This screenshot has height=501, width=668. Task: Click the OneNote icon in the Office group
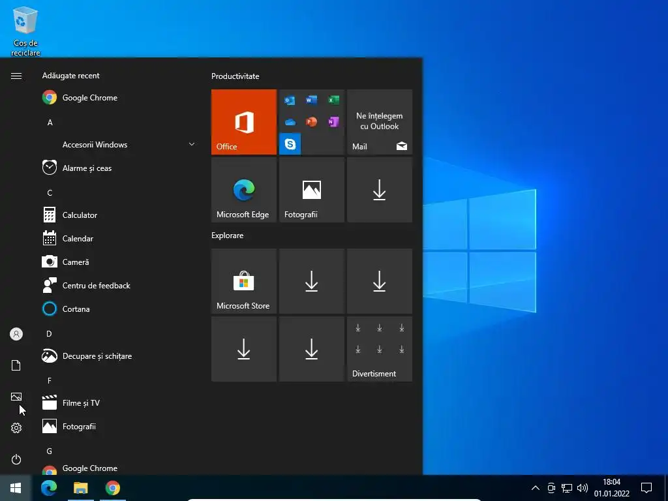point(333,122)
